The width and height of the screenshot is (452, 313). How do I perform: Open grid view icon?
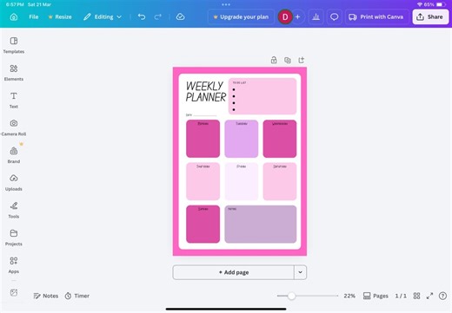pos(416,296)
